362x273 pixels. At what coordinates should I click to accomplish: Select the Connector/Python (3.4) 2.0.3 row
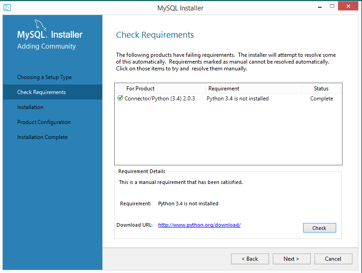tap(228, 99)
